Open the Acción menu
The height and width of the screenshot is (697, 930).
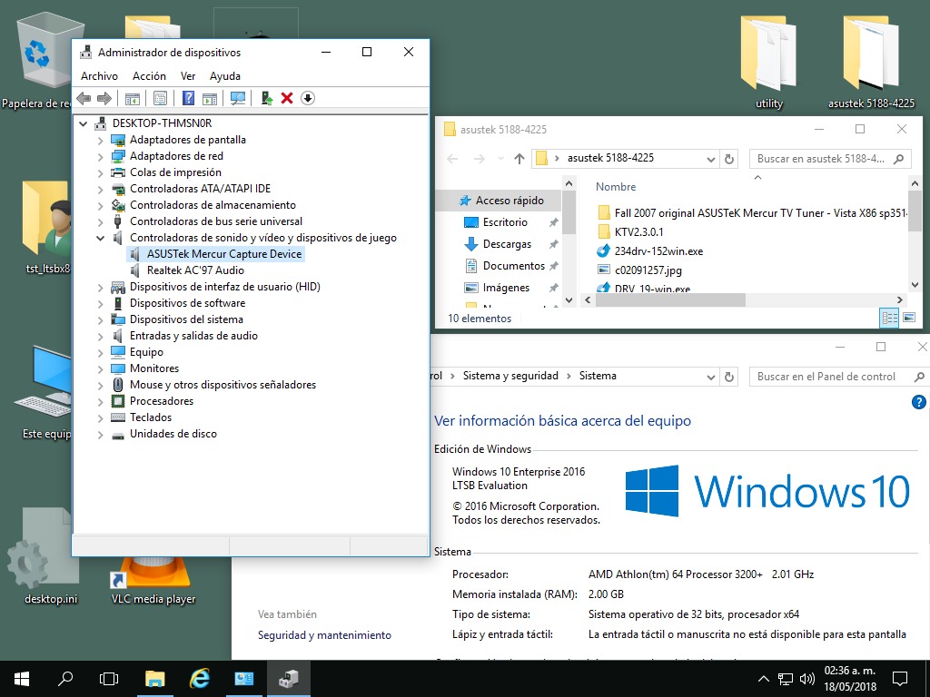(149, 76)
